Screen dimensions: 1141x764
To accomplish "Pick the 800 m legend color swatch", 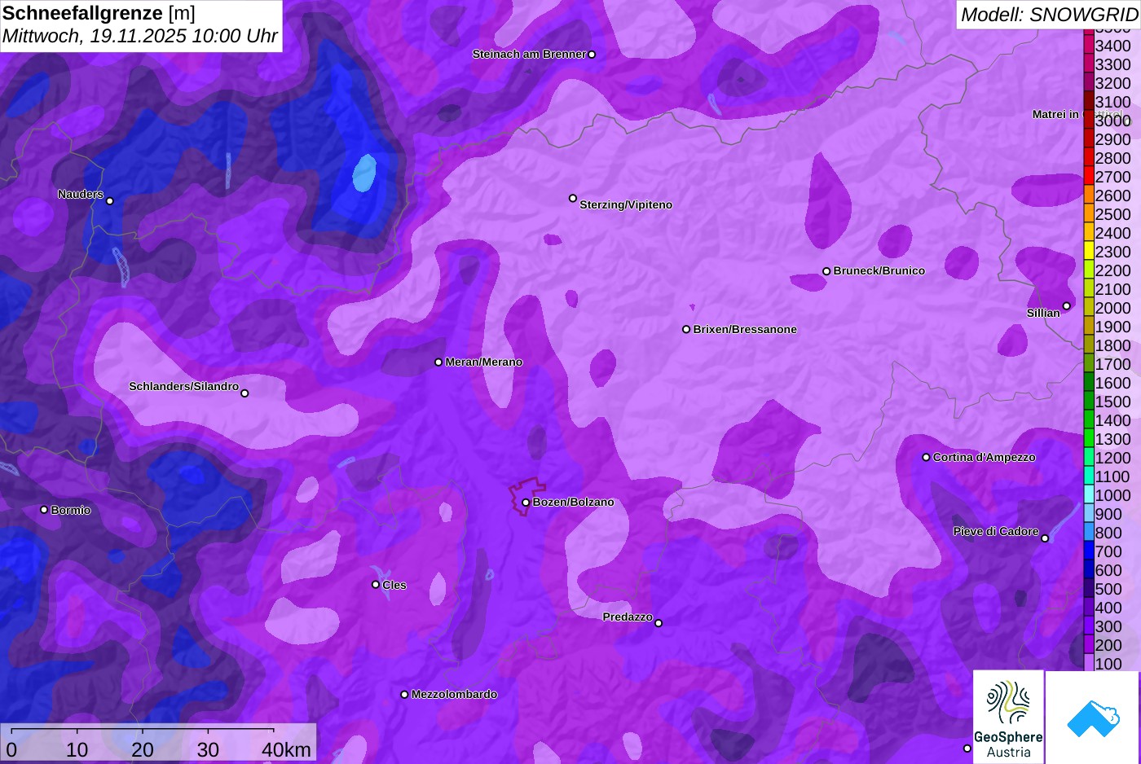I will pyautogui.click(x=1089, y=533).
